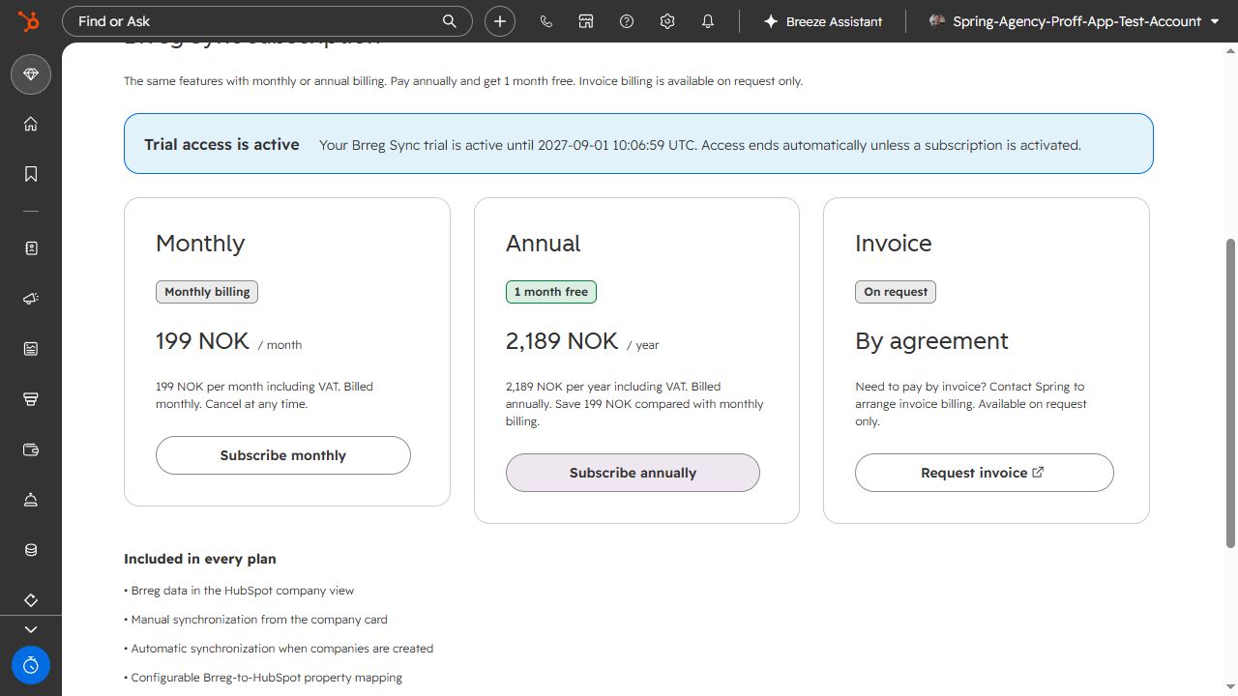Image resolution: width=1238 pixels, height=696 pixels.
Task: Click the Invoice card title
Action: tap(894, 244)
